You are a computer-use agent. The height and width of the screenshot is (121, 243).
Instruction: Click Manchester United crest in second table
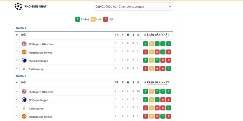[24, 116]
